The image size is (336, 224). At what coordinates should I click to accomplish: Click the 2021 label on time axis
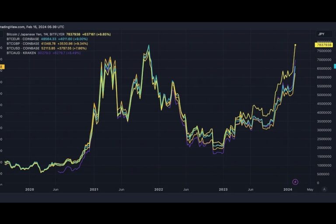[94, 189]
